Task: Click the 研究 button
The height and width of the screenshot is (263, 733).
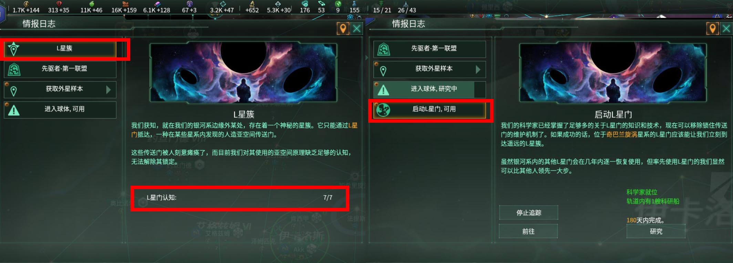Action: (656, 231)
